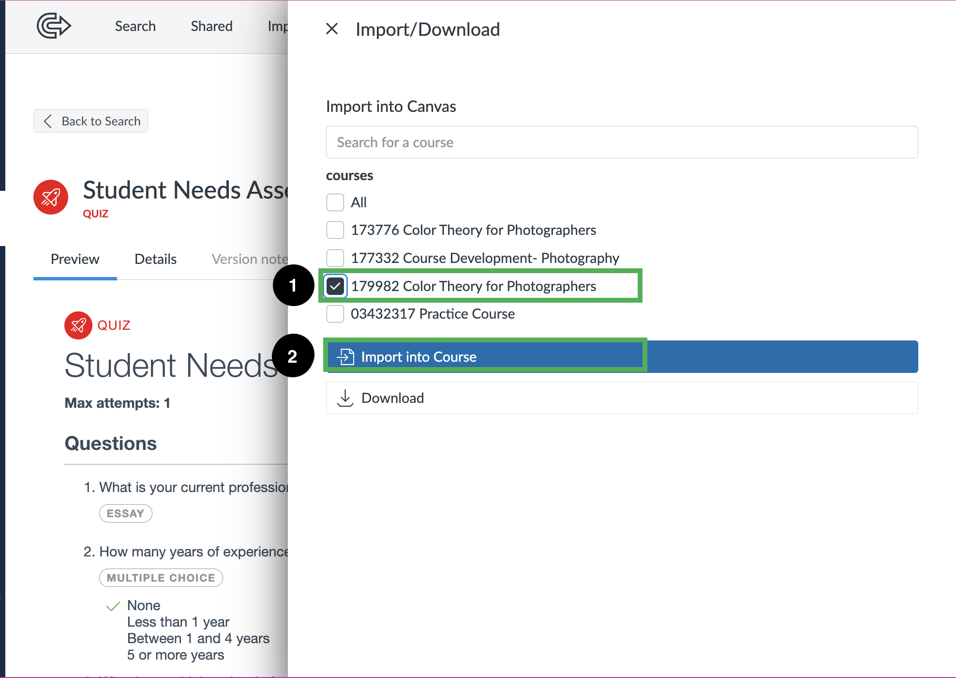
Task: Check 173776 Color Theory for Photographers
Action: pyautogui.click(x=335, y=230)
